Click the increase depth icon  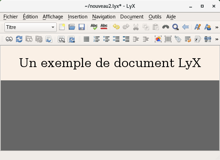[136, 39]
